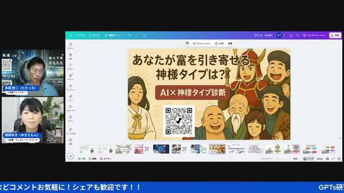
Task: Open the help icon in bottom corner
Action: tap(339, 159)
